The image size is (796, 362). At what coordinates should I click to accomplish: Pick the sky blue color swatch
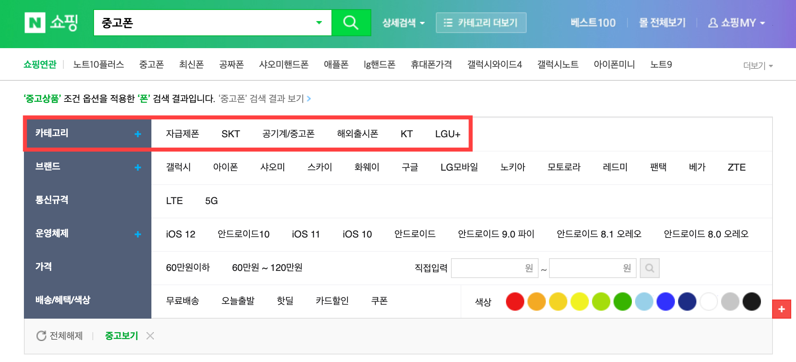[x=644, y=301]
